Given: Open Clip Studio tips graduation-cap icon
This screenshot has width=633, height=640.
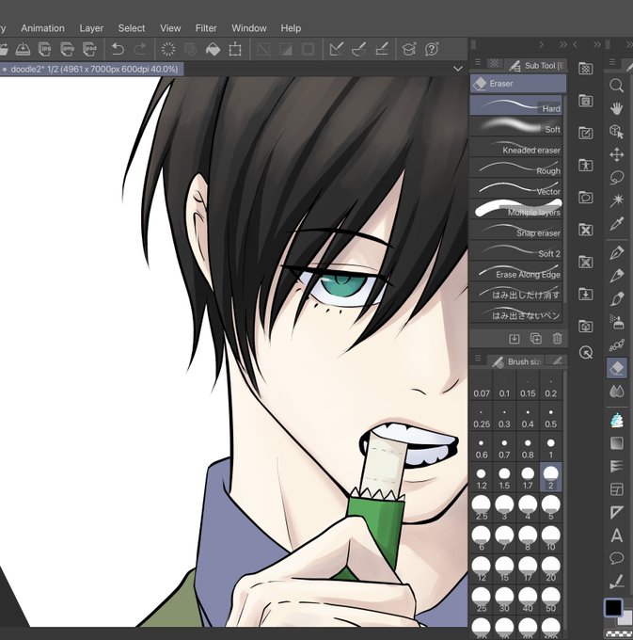Looking at the screenshot, I should 409,49.
